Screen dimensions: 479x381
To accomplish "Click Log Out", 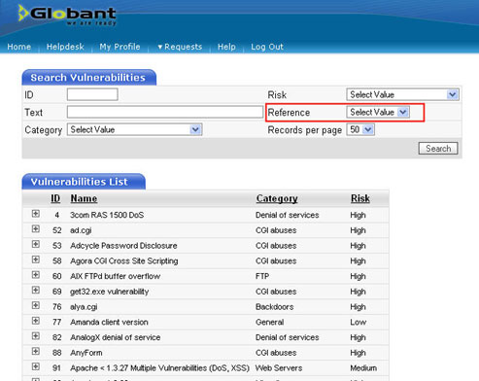I will (x=267, y=47).
